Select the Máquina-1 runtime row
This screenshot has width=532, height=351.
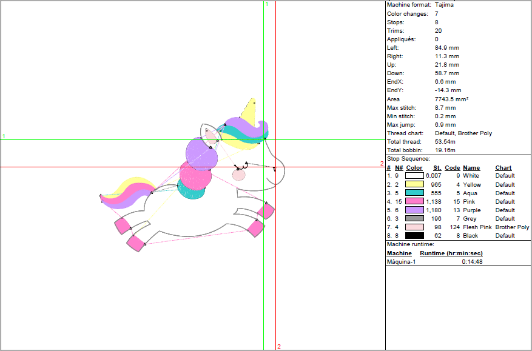coord(434,262)
